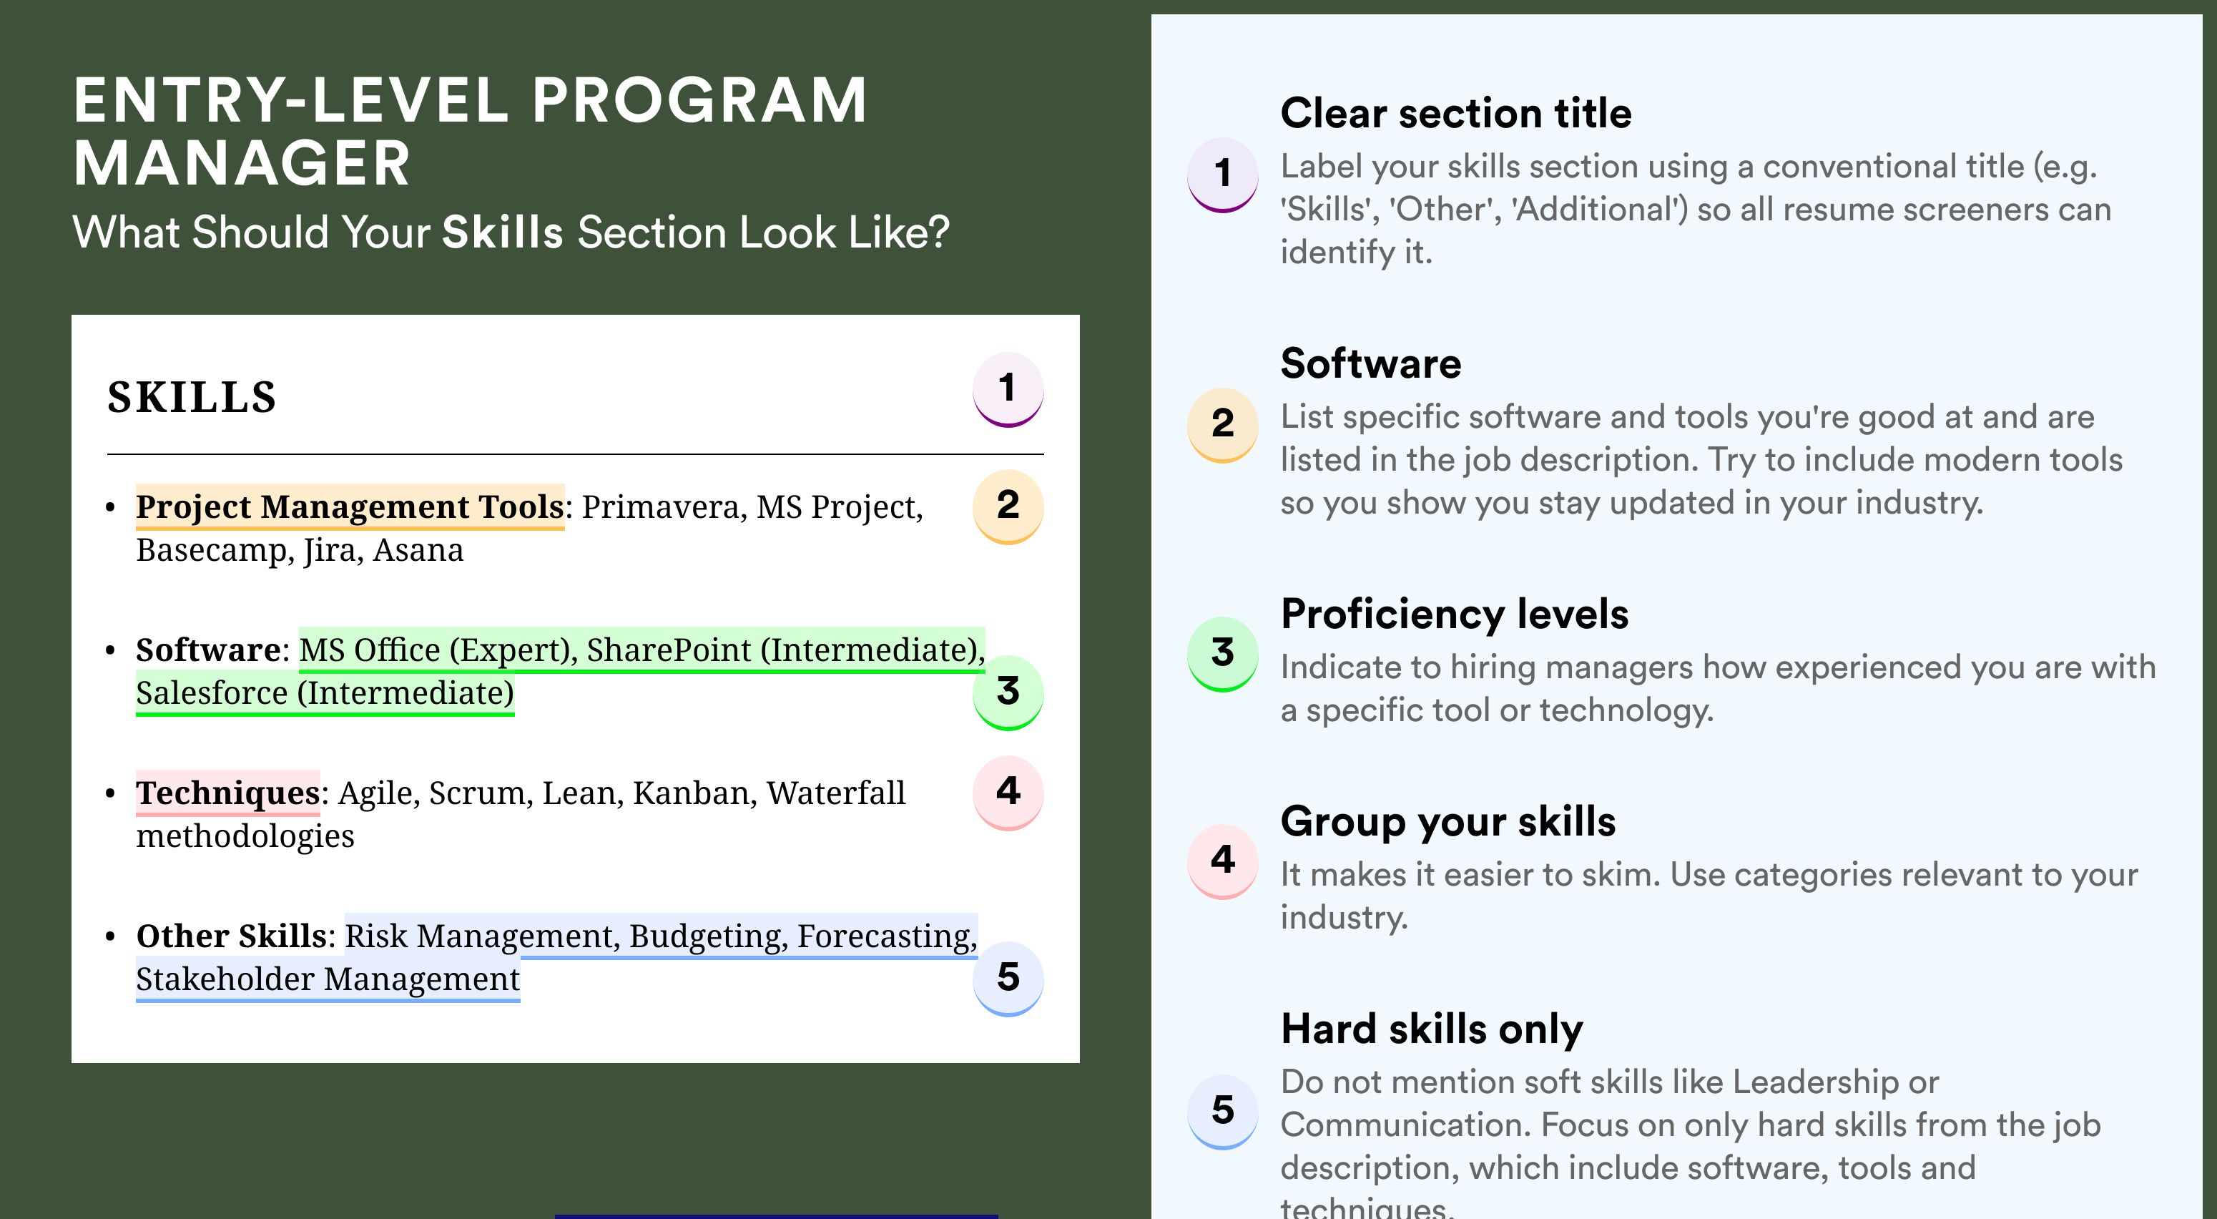Click orange badge 2 on the resume card
This screenshot has width=2217, height=1219.
coord(1008,506)
